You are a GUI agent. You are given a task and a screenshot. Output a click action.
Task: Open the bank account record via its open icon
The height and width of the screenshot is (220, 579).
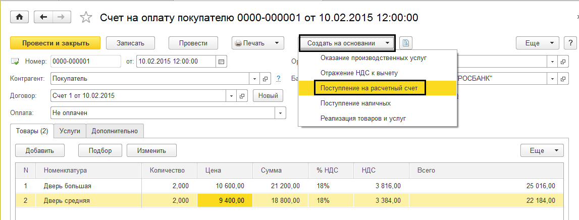(563, 79)
